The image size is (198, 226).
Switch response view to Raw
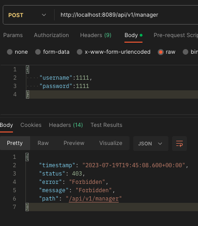[x=43, y=143]
